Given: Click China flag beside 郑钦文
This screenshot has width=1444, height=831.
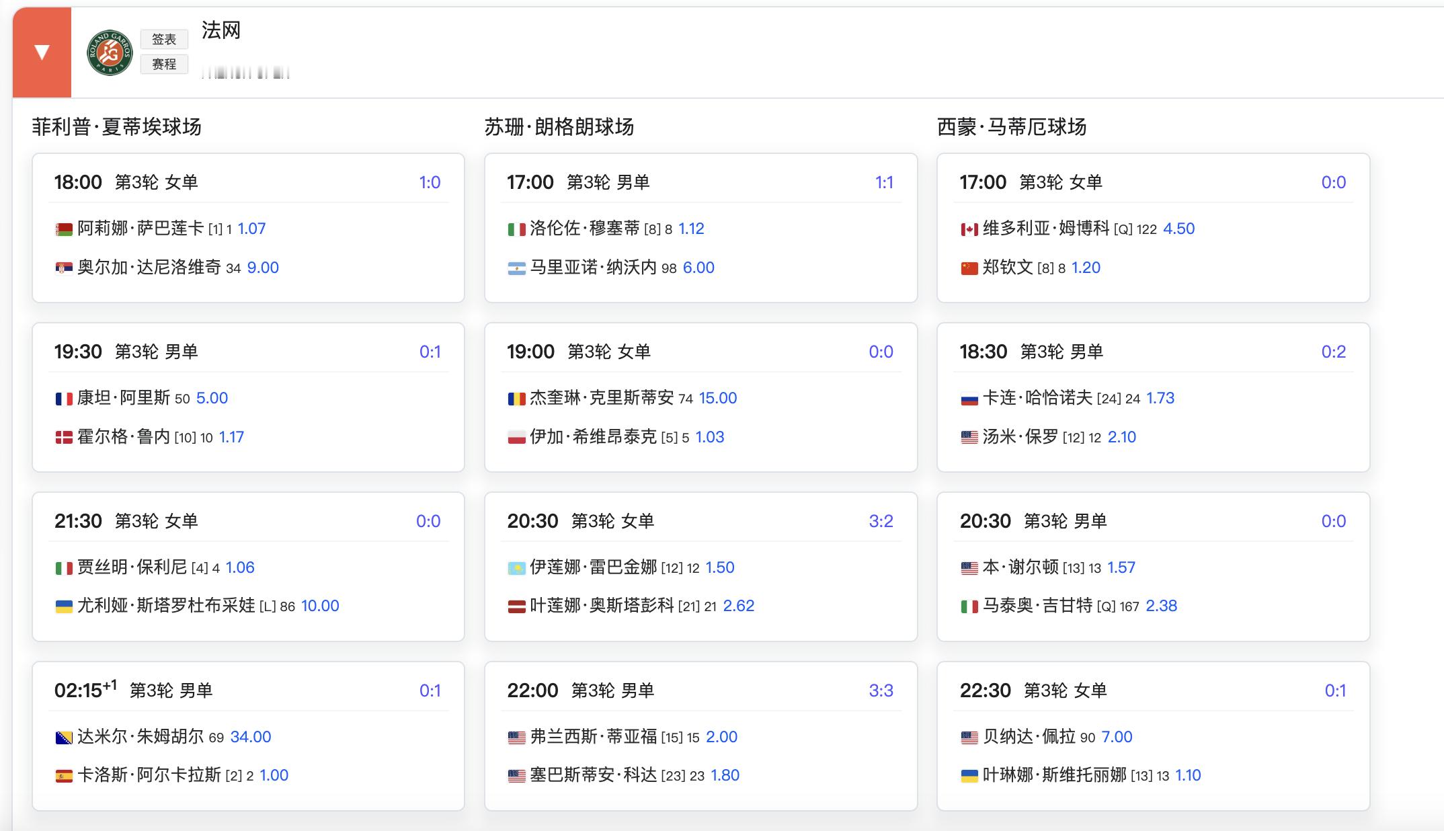Looking at the screenshot, I should (969, 269).
